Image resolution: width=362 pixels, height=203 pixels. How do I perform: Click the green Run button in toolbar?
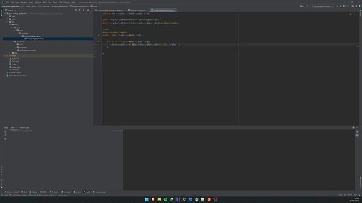337,6
